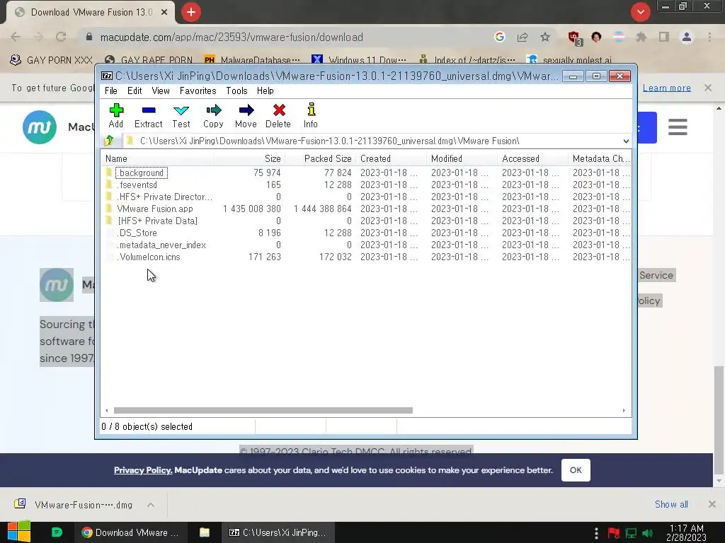The image size is (725, 543).
Task: Click the Copy toolbar button
Action: coord(213,115)
